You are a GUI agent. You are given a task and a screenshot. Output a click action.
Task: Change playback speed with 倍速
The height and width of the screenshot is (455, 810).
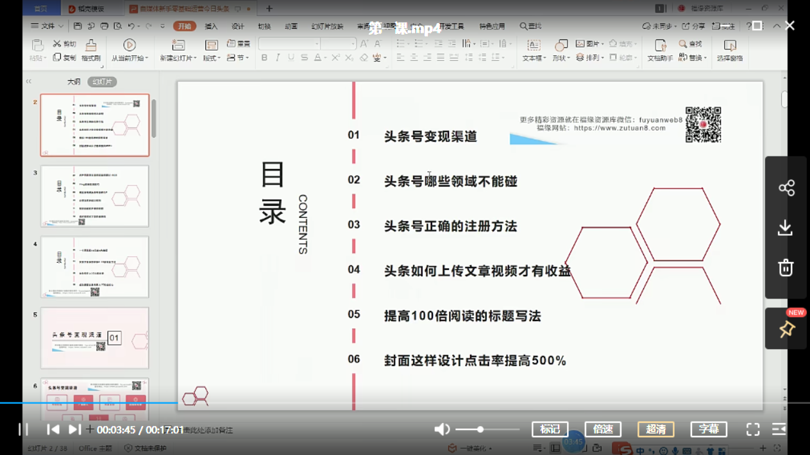click(603, 429)
